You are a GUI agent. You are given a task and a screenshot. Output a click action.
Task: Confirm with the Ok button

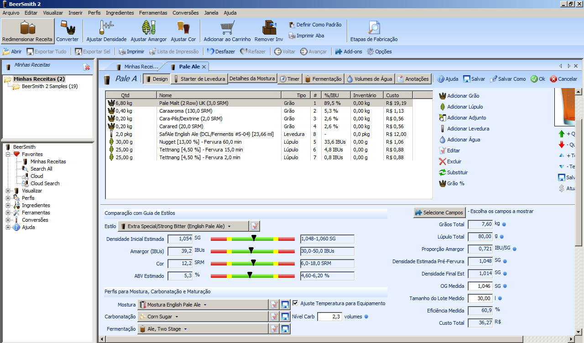pos(538,79)
